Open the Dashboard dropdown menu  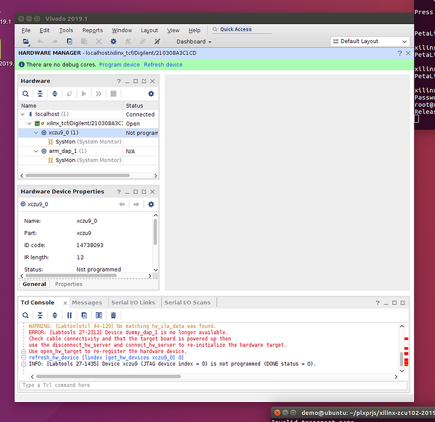coord(193,42)
